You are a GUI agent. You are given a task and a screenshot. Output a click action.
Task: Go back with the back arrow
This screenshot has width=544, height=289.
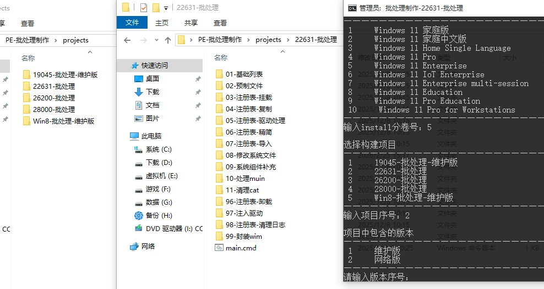pos(127,40)
